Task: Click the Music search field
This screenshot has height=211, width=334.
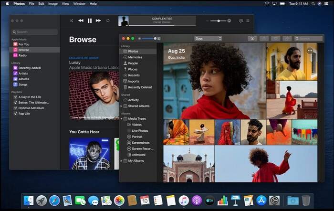Action: [x=35, y=32]
